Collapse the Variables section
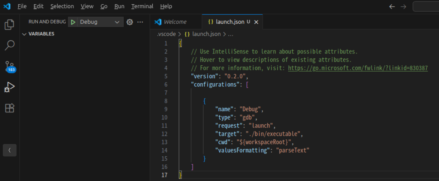 [x=25, y=34]
